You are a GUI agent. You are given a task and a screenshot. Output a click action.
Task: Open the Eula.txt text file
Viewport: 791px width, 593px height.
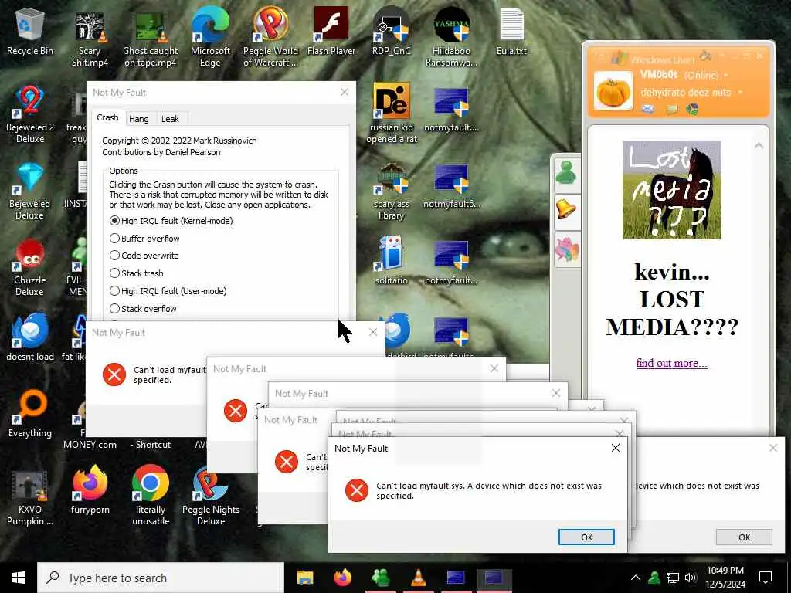[511, 31]
